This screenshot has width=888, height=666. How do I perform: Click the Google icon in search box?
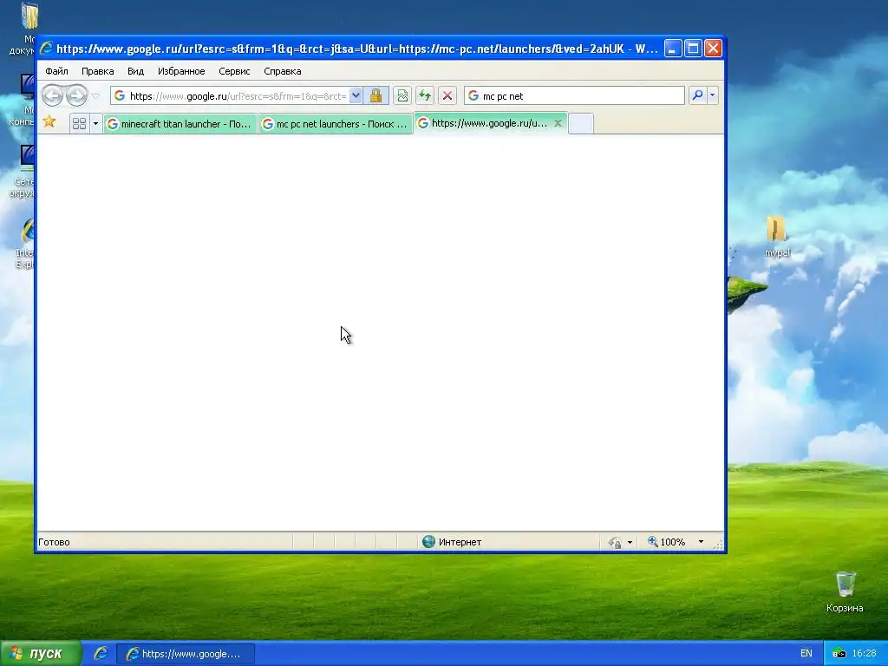point(473,95)
